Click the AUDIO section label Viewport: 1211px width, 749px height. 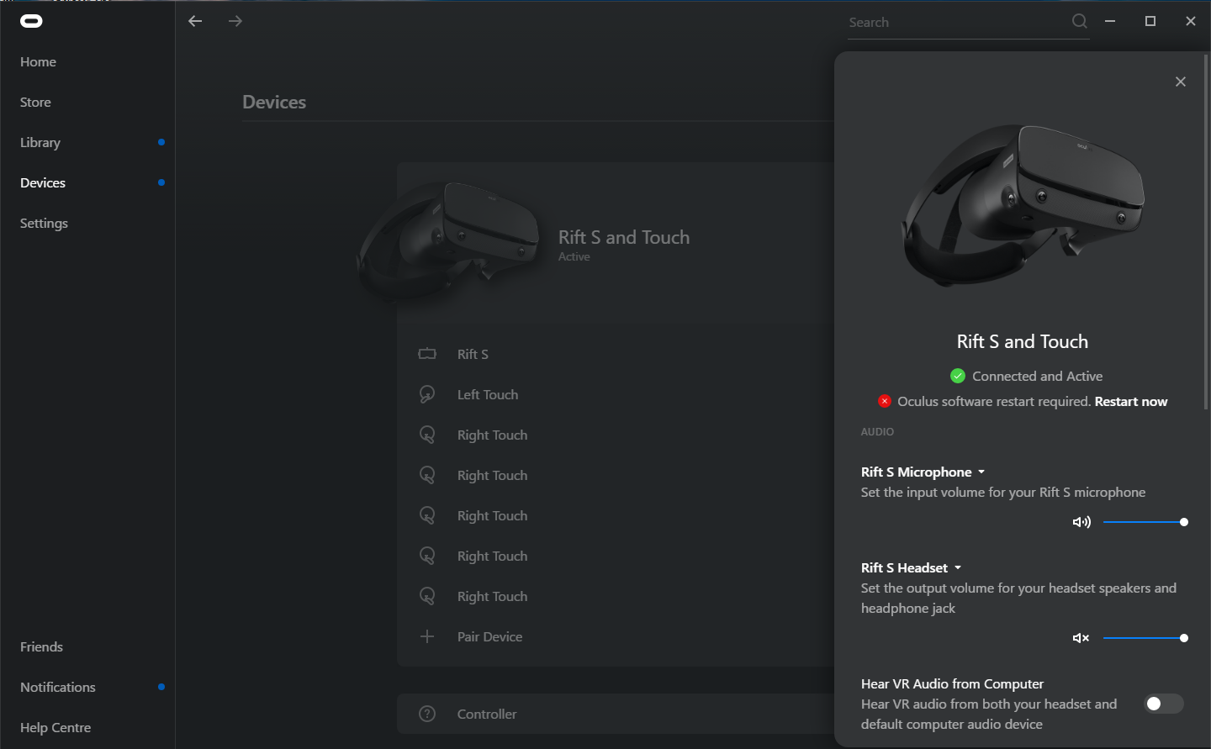[877, 431]
